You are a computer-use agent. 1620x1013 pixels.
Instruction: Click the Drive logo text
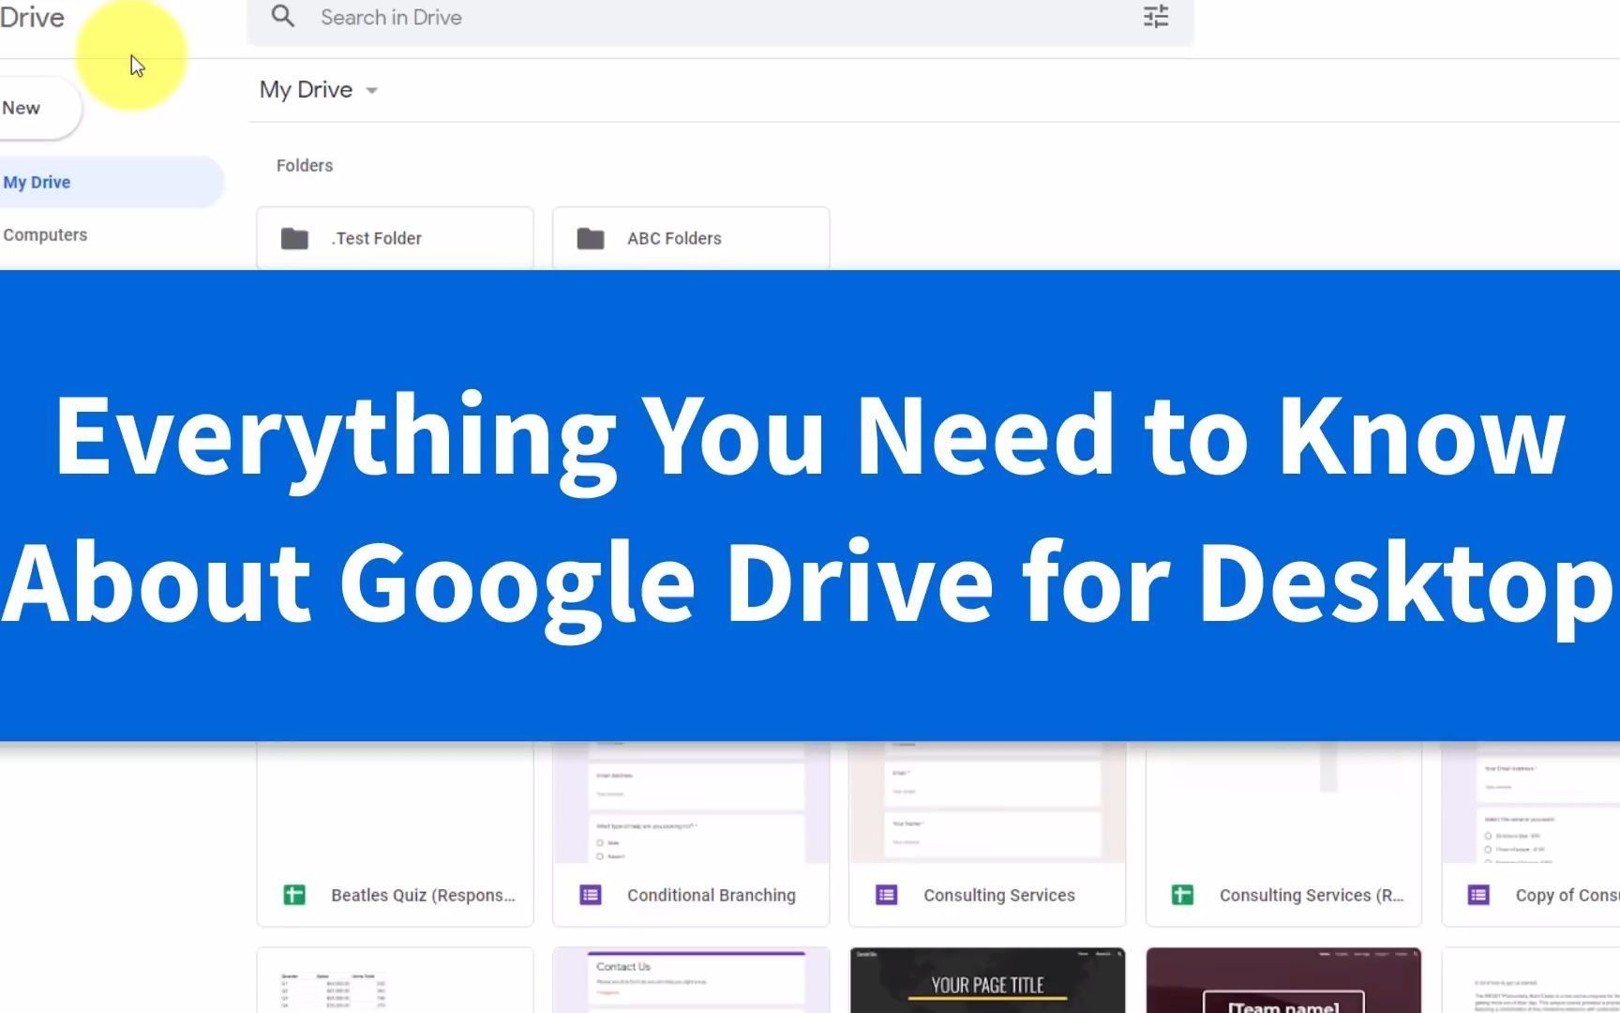pos(32,17)
